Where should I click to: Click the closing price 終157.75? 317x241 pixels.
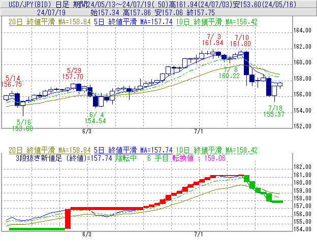[x=201, y=13]
